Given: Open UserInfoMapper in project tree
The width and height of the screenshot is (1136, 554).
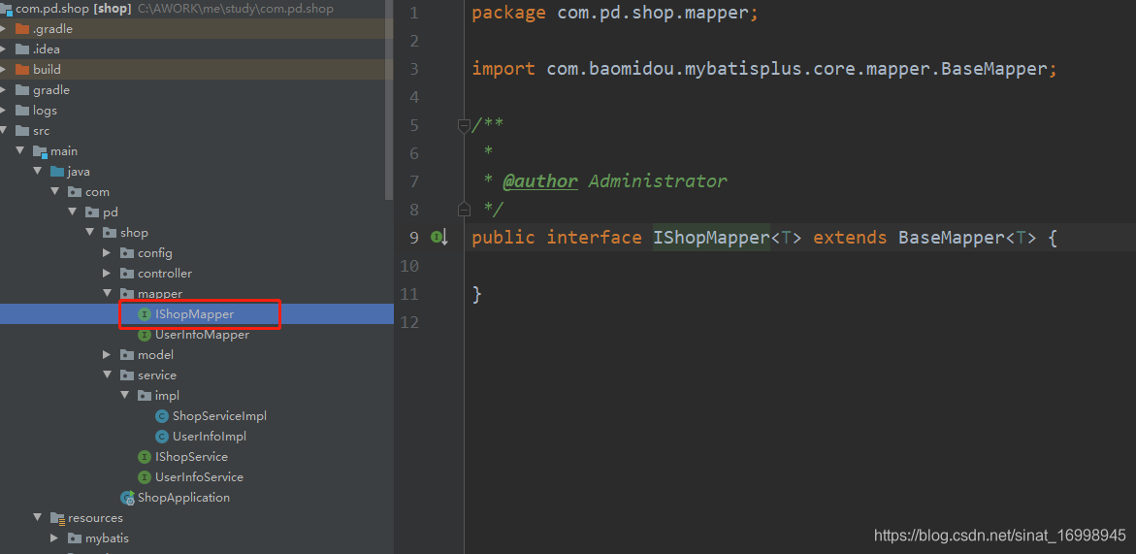Looking at the screenshot, I should pyautogui.click(x=202, y=335).
